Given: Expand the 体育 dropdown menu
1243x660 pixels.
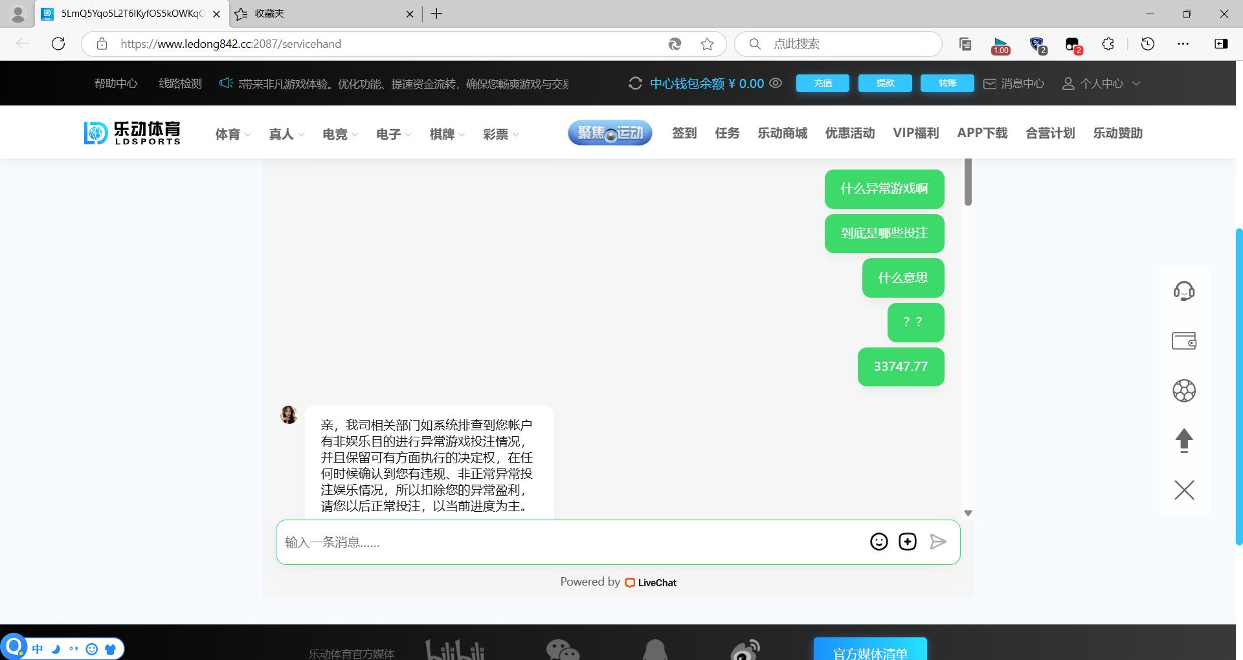Looking at the screenshot, I should (232, 134).
